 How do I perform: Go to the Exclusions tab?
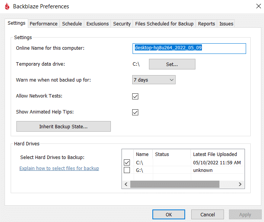click(98, 24)
